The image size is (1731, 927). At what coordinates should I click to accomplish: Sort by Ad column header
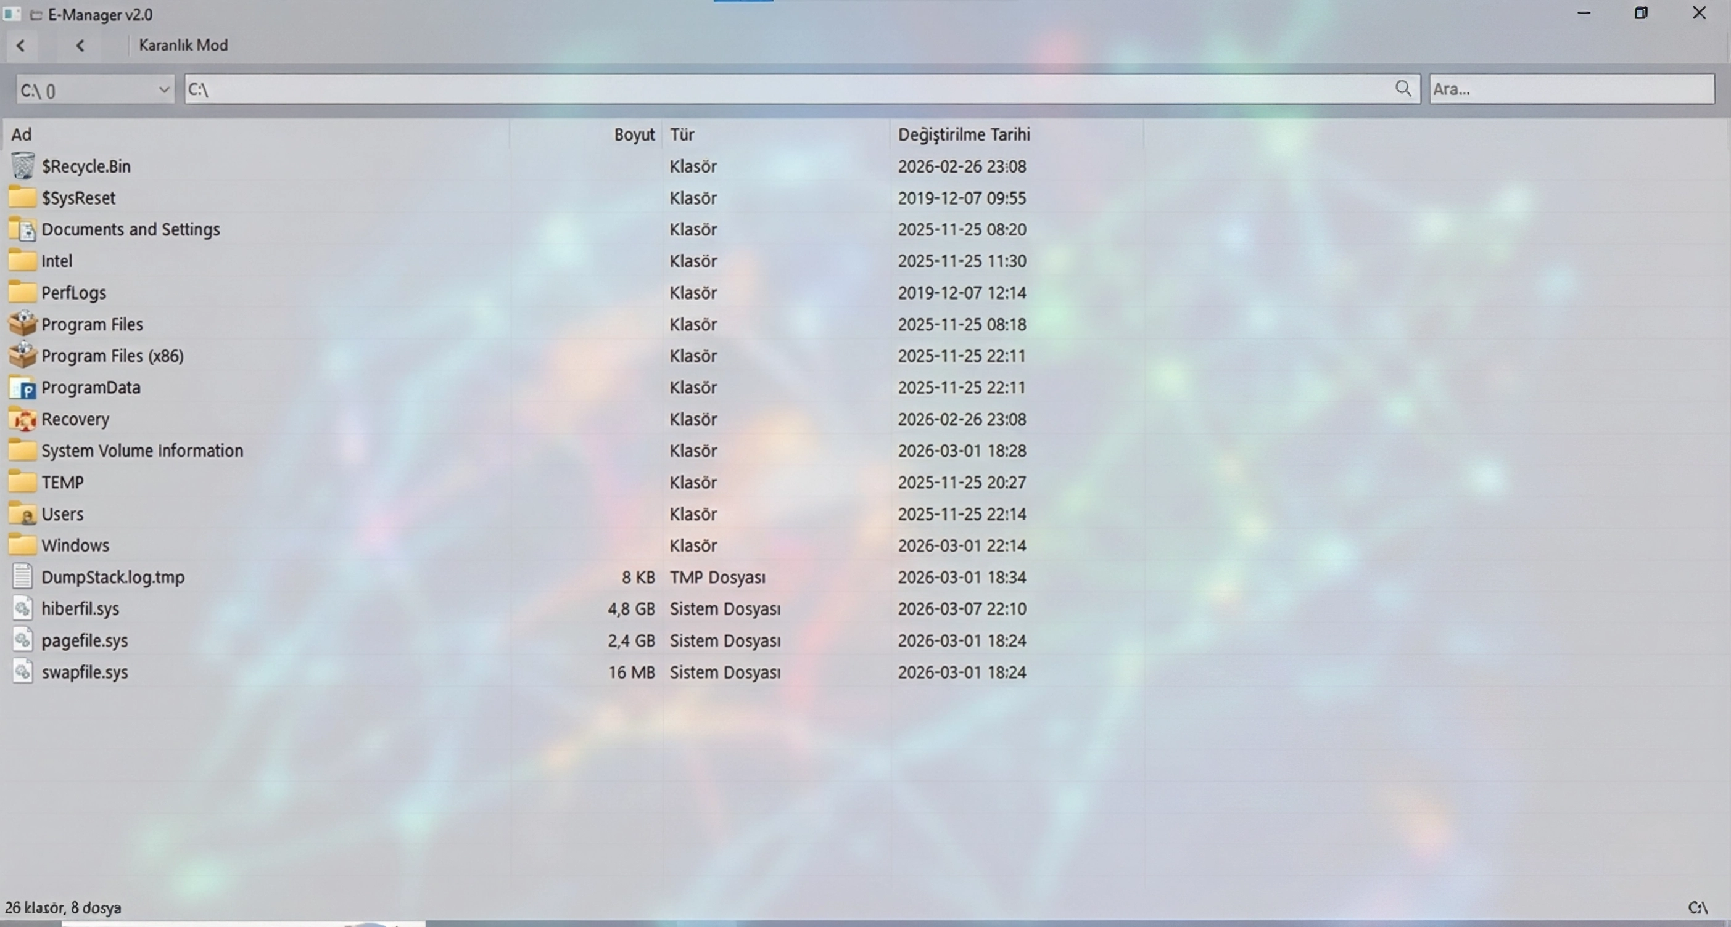pos(22,134)
